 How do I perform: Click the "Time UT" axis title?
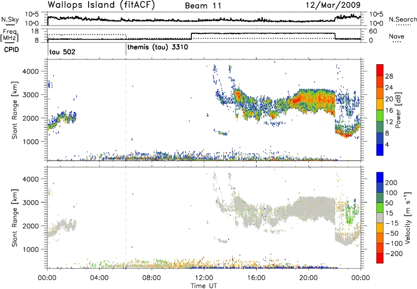pos(204,285)
